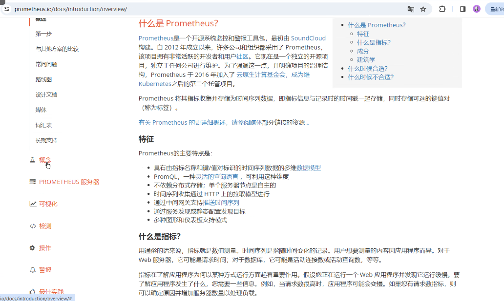This screenshot has height=301, width=504.
Task: Open the 设计文档 sidebar page
Action: coord(46,94)
